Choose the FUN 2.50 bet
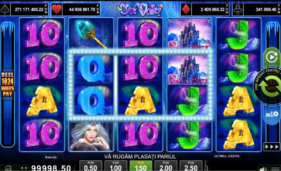 click(x=191, y=166)
